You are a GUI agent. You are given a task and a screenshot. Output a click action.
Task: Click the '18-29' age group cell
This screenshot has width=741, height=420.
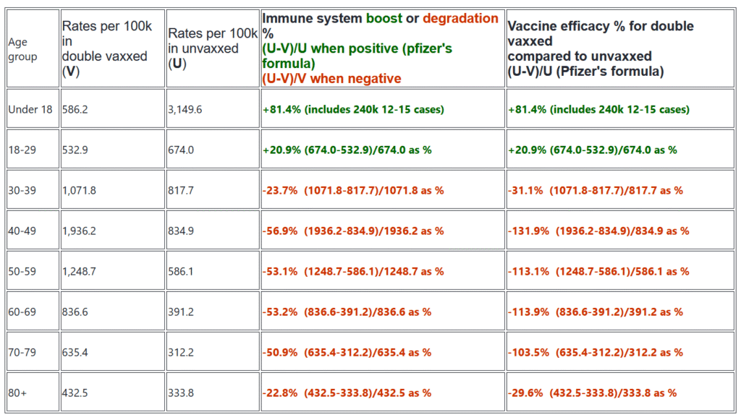coord(33,150)
